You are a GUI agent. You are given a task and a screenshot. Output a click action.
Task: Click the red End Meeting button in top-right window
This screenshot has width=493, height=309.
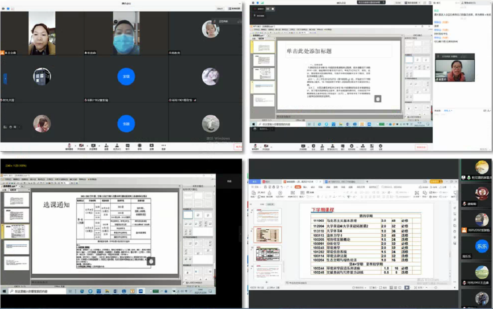[x=421, y=147]
